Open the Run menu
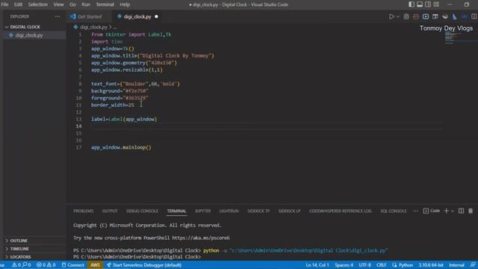 pos(86,4)
